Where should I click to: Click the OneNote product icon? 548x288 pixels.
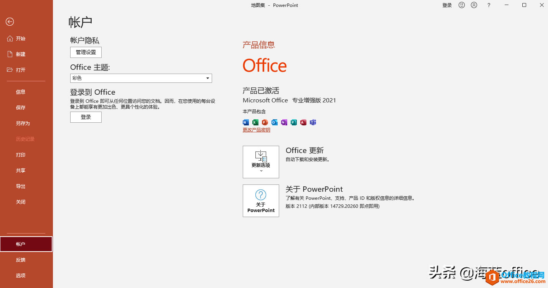[284, 122]
